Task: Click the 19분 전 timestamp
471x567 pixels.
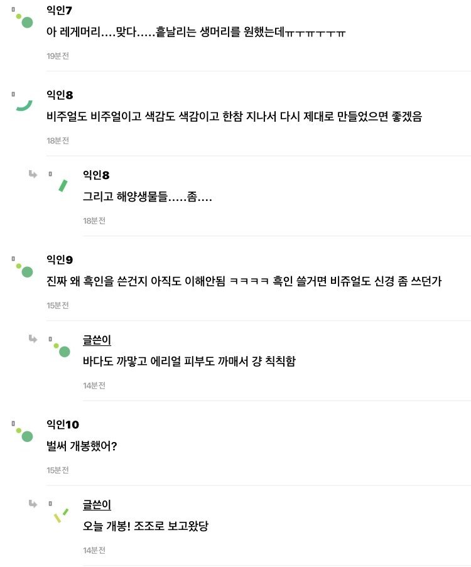Action: point(58,56)
